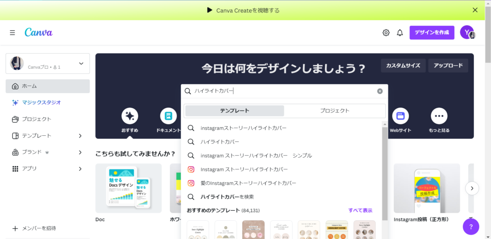Image resolution: width=491 pixels, height=239 pixels.
Task: Clear the search field text
Action: coord(380,91)
